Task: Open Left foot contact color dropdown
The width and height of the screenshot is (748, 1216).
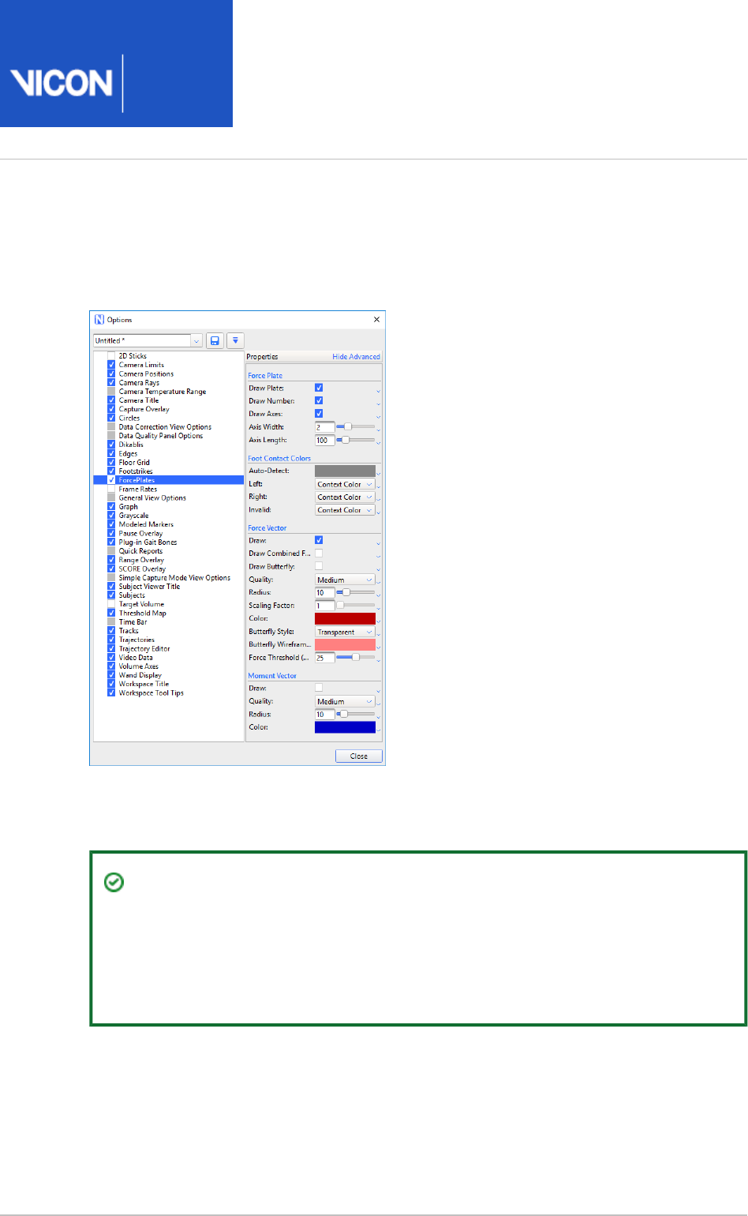Action: [x=345, y=485]
